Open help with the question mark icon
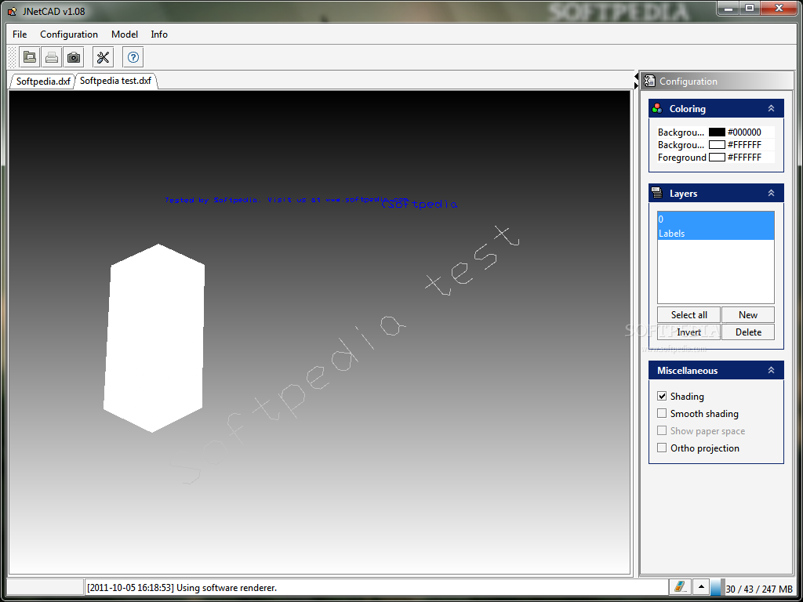This screenshot has height=602, width=803. 133,56
